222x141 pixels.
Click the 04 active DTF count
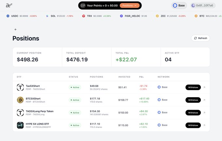[168, 59]
